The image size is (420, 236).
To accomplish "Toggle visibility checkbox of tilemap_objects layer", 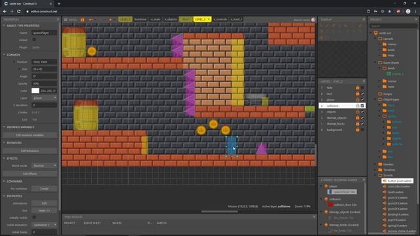I will point(362,118).
